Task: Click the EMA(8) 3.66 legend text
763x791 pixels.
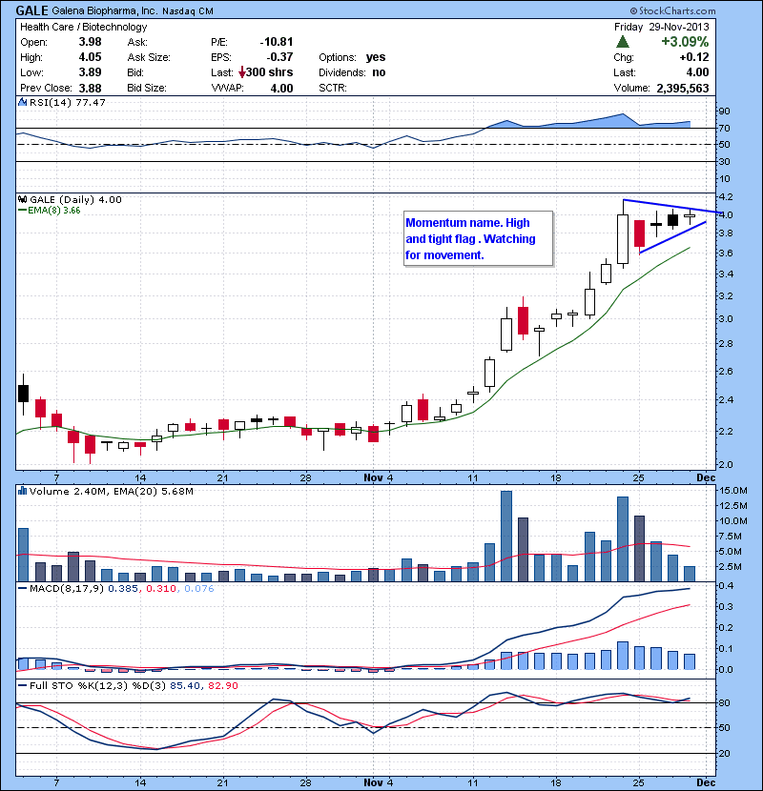Action: [x=54, y=211]
